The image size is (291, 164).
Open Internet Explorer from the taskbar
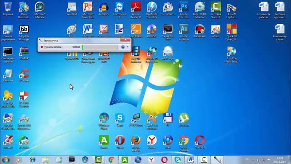point(32,160)
